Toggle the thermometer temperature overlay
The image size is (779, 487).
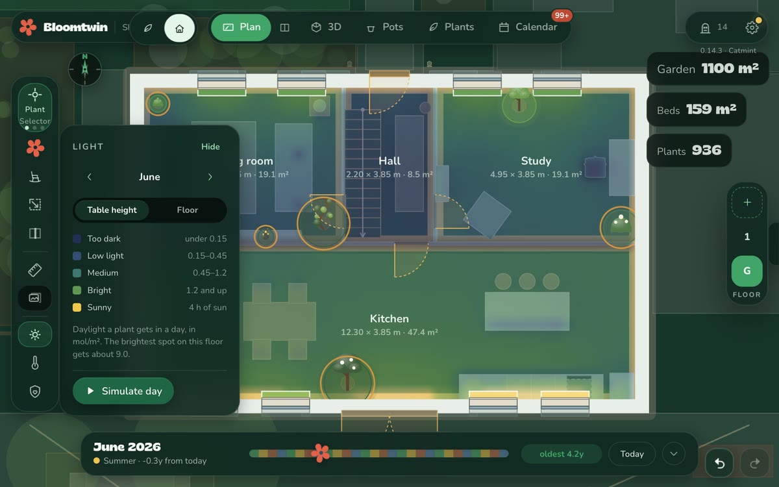pos(35,363)
